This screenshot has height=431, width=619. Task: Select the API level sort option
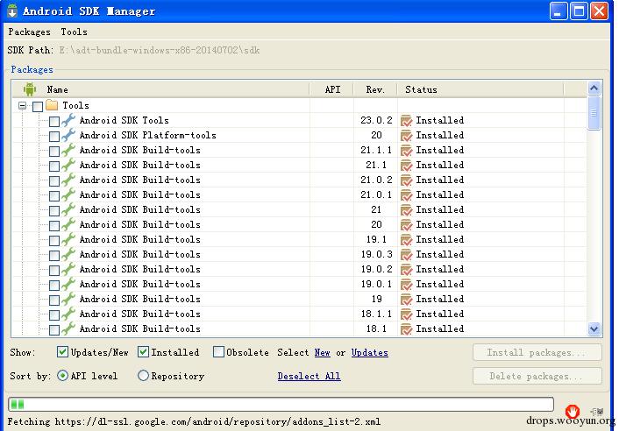click(62, 376)
